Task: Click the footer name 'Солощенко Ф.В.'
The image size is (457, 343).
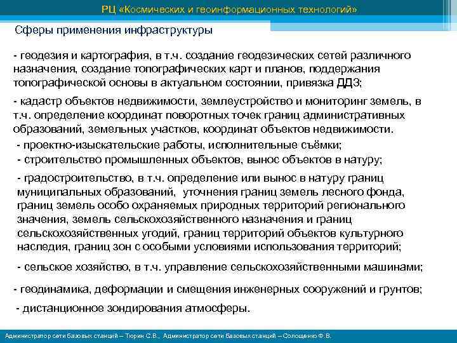Action: coord(307,336)
